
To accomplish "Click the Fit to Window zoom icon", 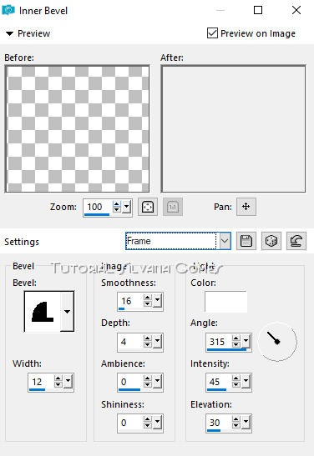I will 148,207.
